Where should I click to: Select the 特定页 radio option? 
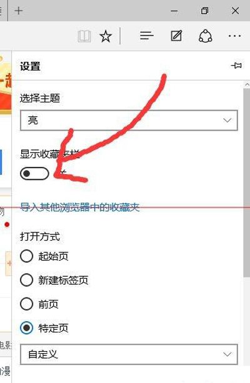tap(26, 328)
